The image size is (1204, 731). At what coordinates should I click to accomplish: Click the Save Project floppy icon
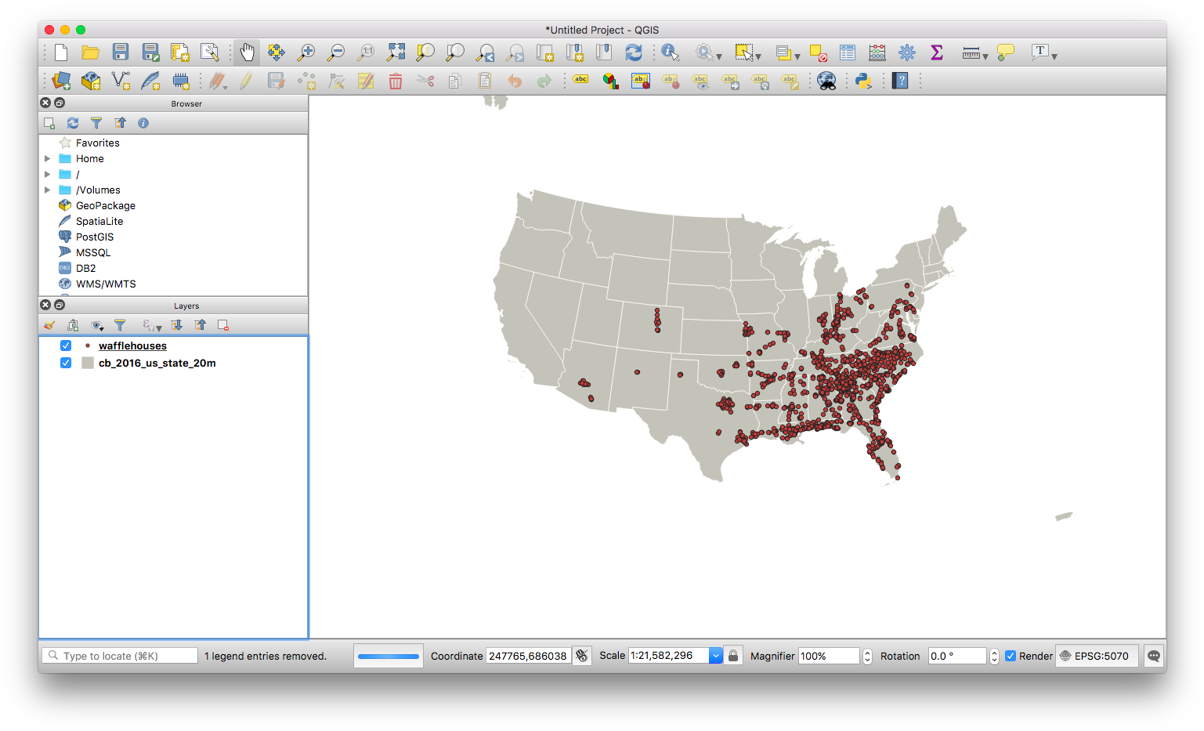click(120, 52)
